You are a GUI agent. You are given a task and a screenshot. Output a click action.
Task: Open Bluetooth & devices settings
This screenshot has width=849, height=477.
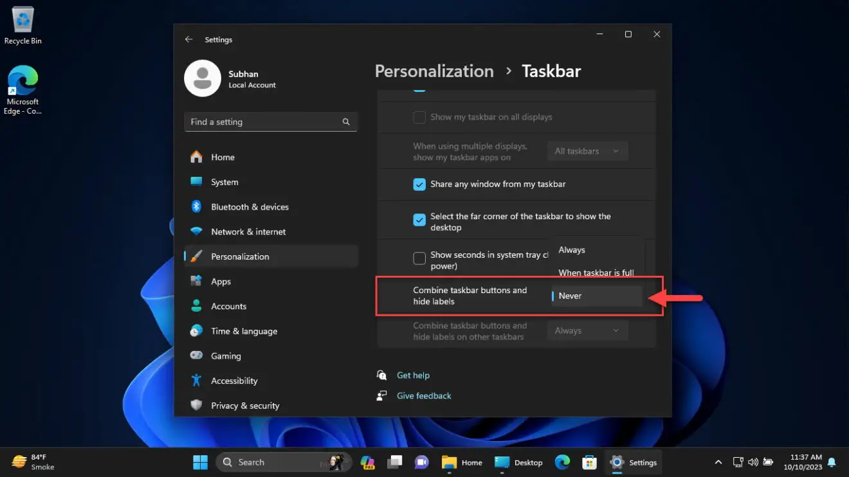click(250, 206)
